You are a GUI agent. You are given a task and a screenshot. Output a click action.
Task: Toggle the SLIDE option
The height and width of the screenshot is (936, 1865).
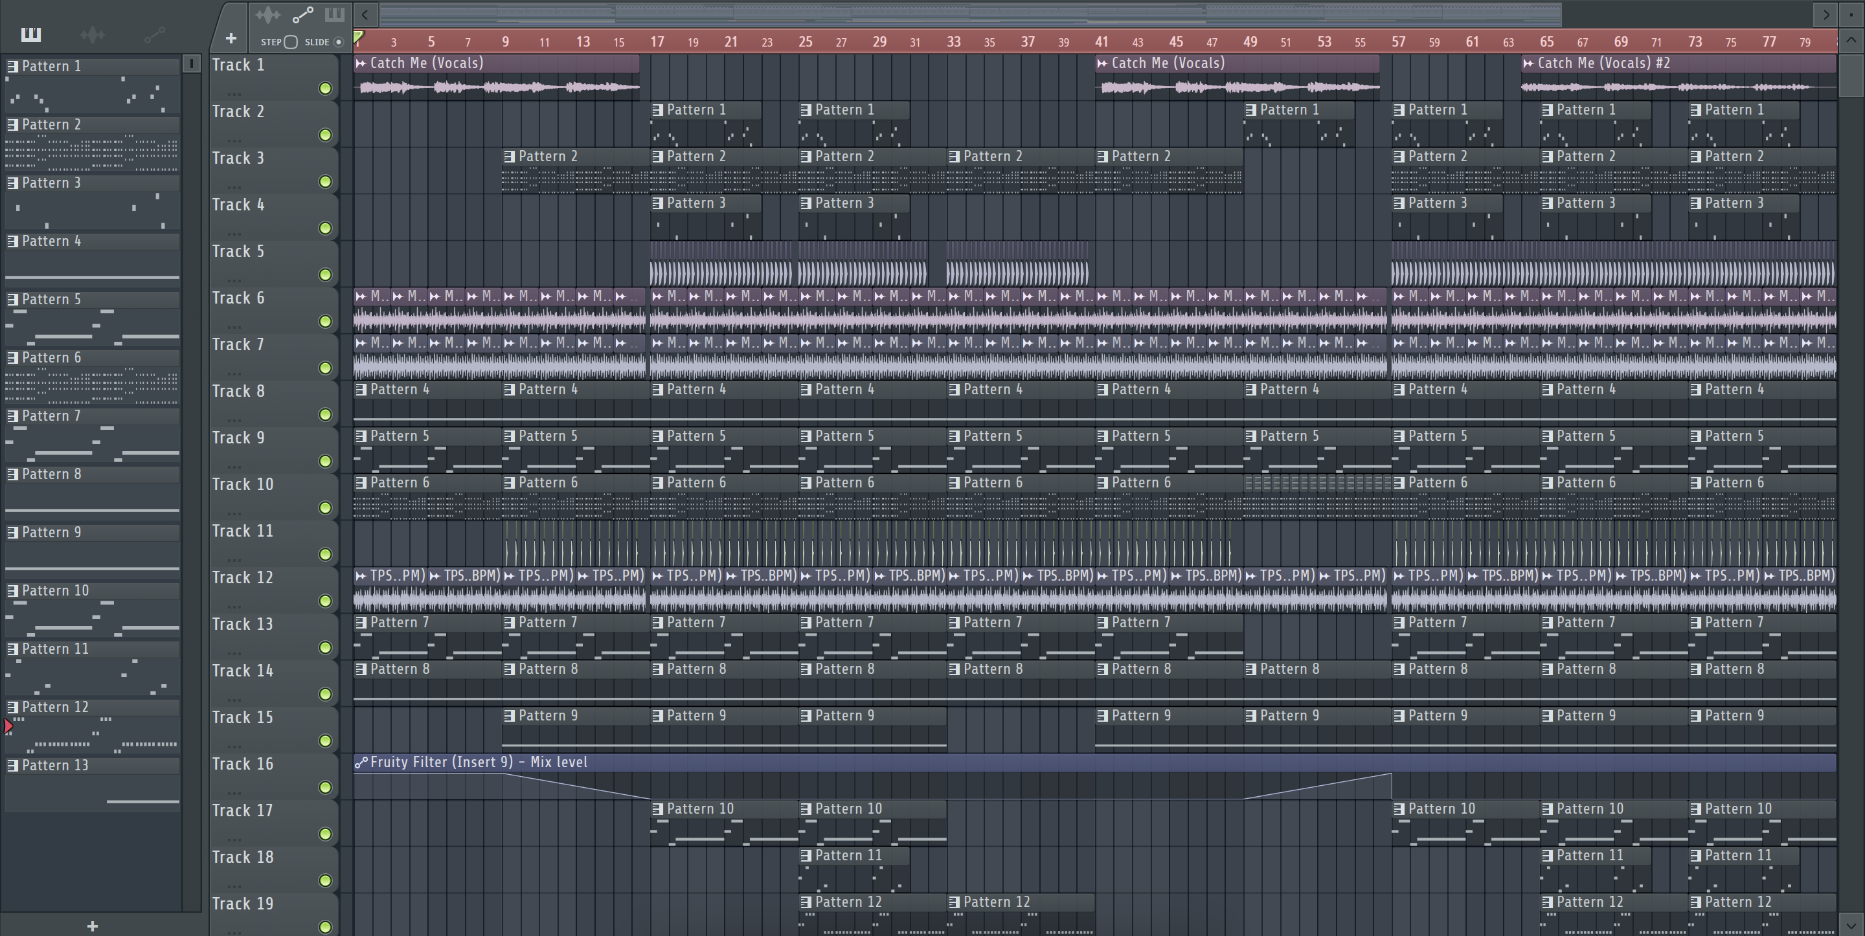[x=338, y=42]
